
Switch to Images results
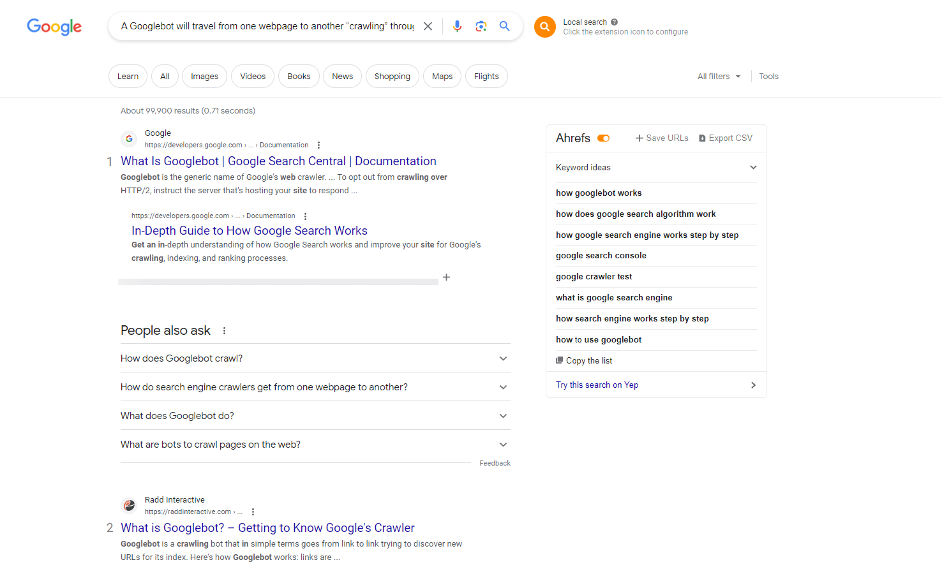(x=204, y=77)
